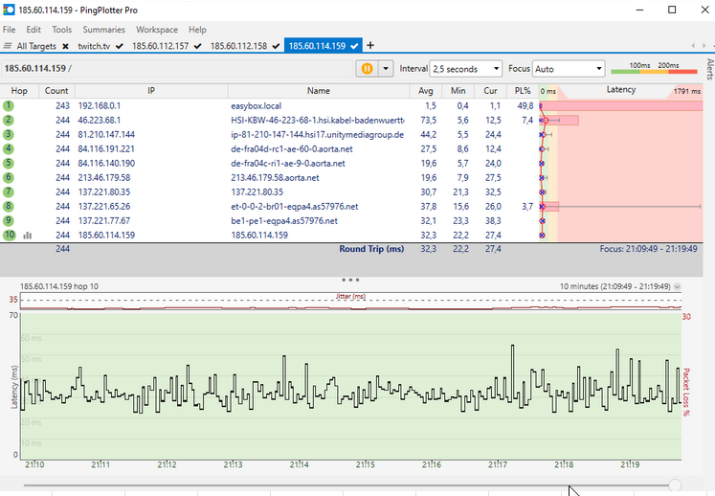
Task: Open the dropdown arrow beside the pause button
Action: tap(387, 69)
